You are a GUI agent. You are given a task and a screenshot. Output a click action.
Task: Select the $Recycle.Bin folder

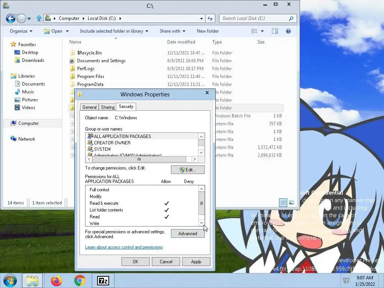tap(89, 52)
